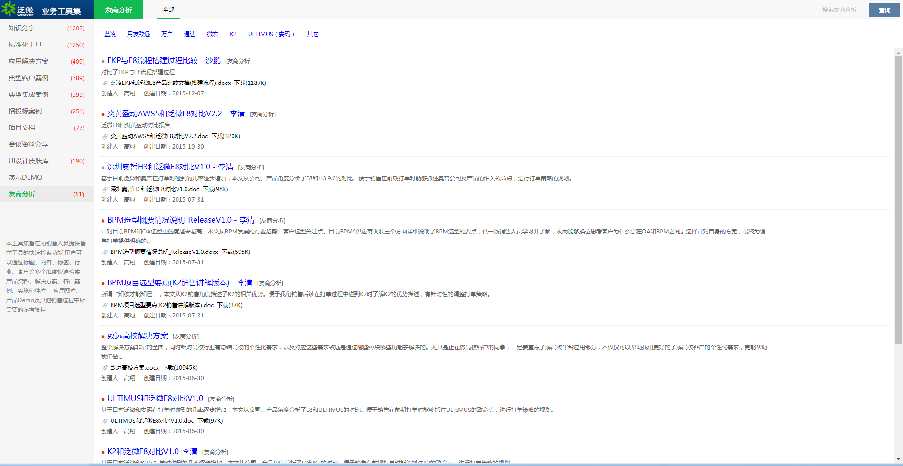Click [友商分析] tag next to 致远高校解决方案

click(x=186, y=336)
